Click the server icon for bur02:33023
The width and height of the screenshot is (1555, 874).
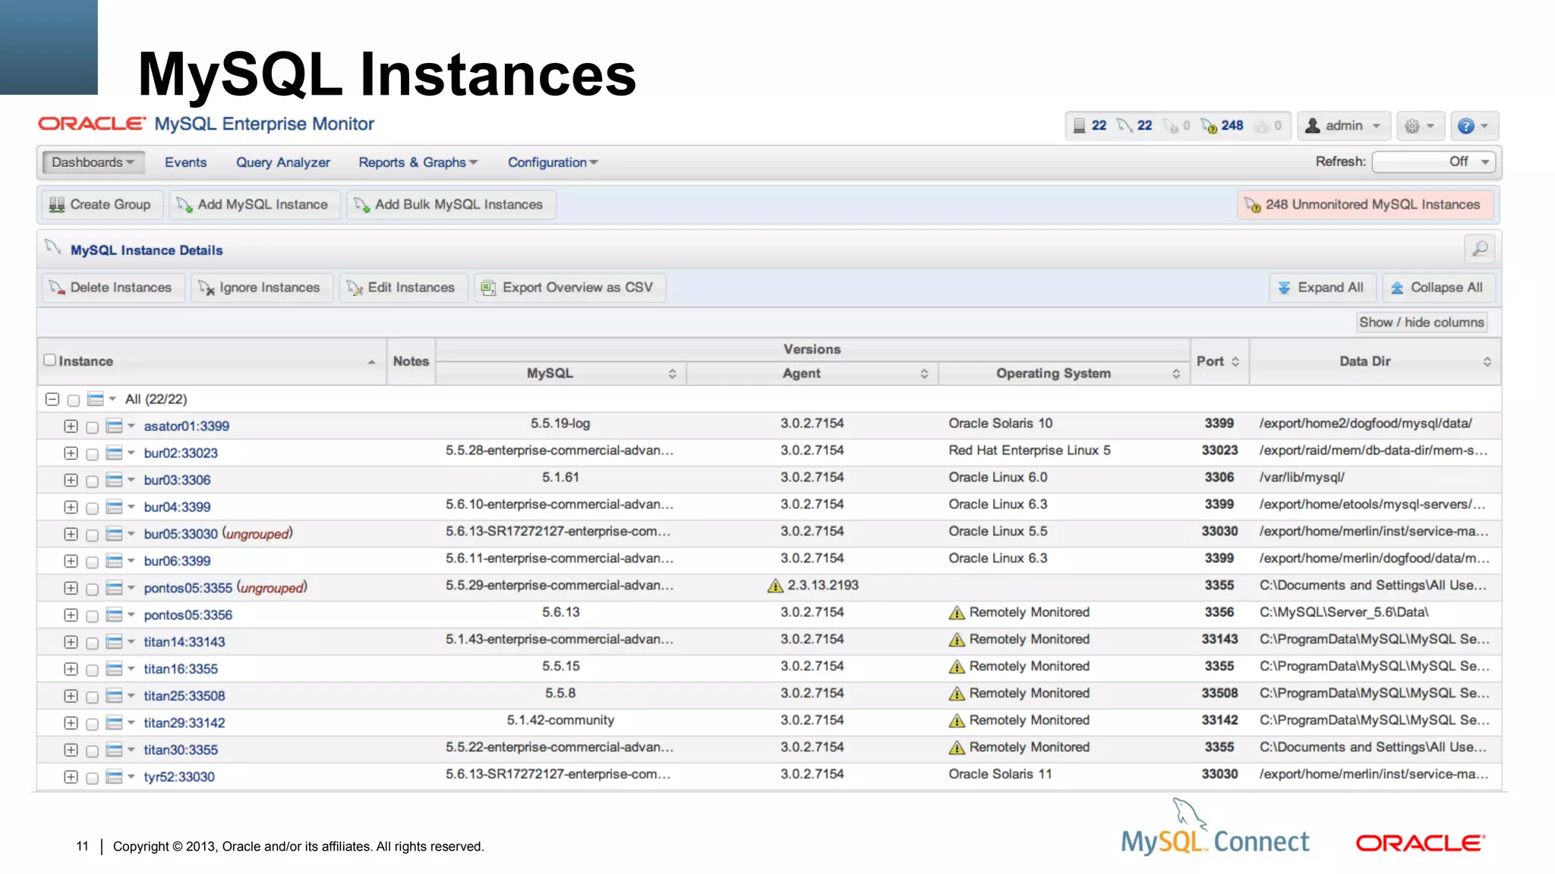tap(114, 454)
